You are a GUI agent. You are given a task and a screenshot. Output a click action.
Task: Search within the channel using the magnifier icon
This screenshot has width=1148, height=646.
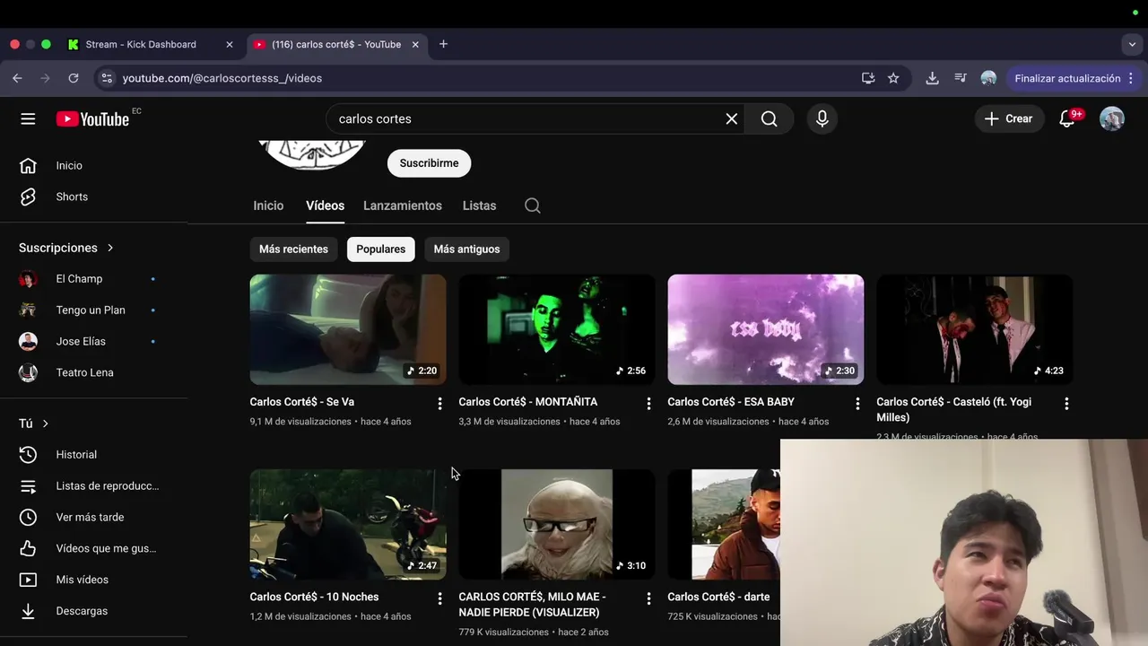click(533, 205)
